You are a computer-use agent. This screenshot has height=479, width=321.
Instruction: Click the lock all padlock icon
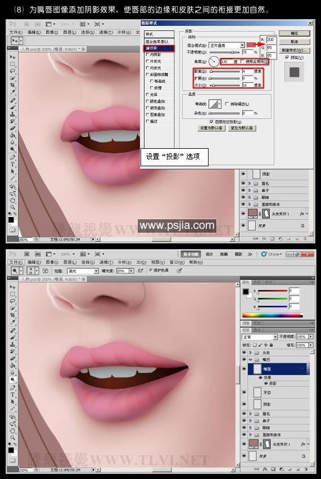click(271, 344)
